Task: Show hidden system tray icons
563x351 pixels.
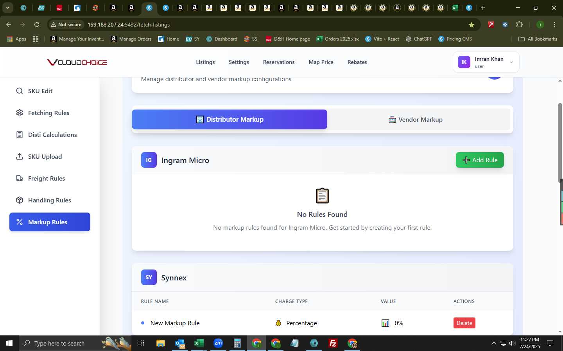Action: click(493, 343)
